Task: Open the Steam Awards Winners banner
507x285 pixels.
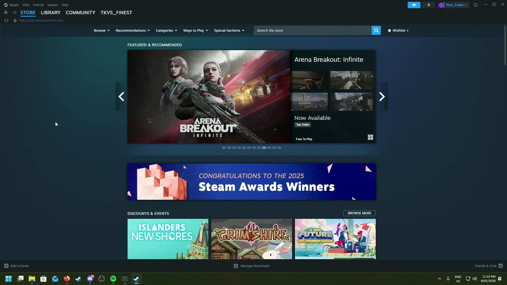Action: coord(252,182)
